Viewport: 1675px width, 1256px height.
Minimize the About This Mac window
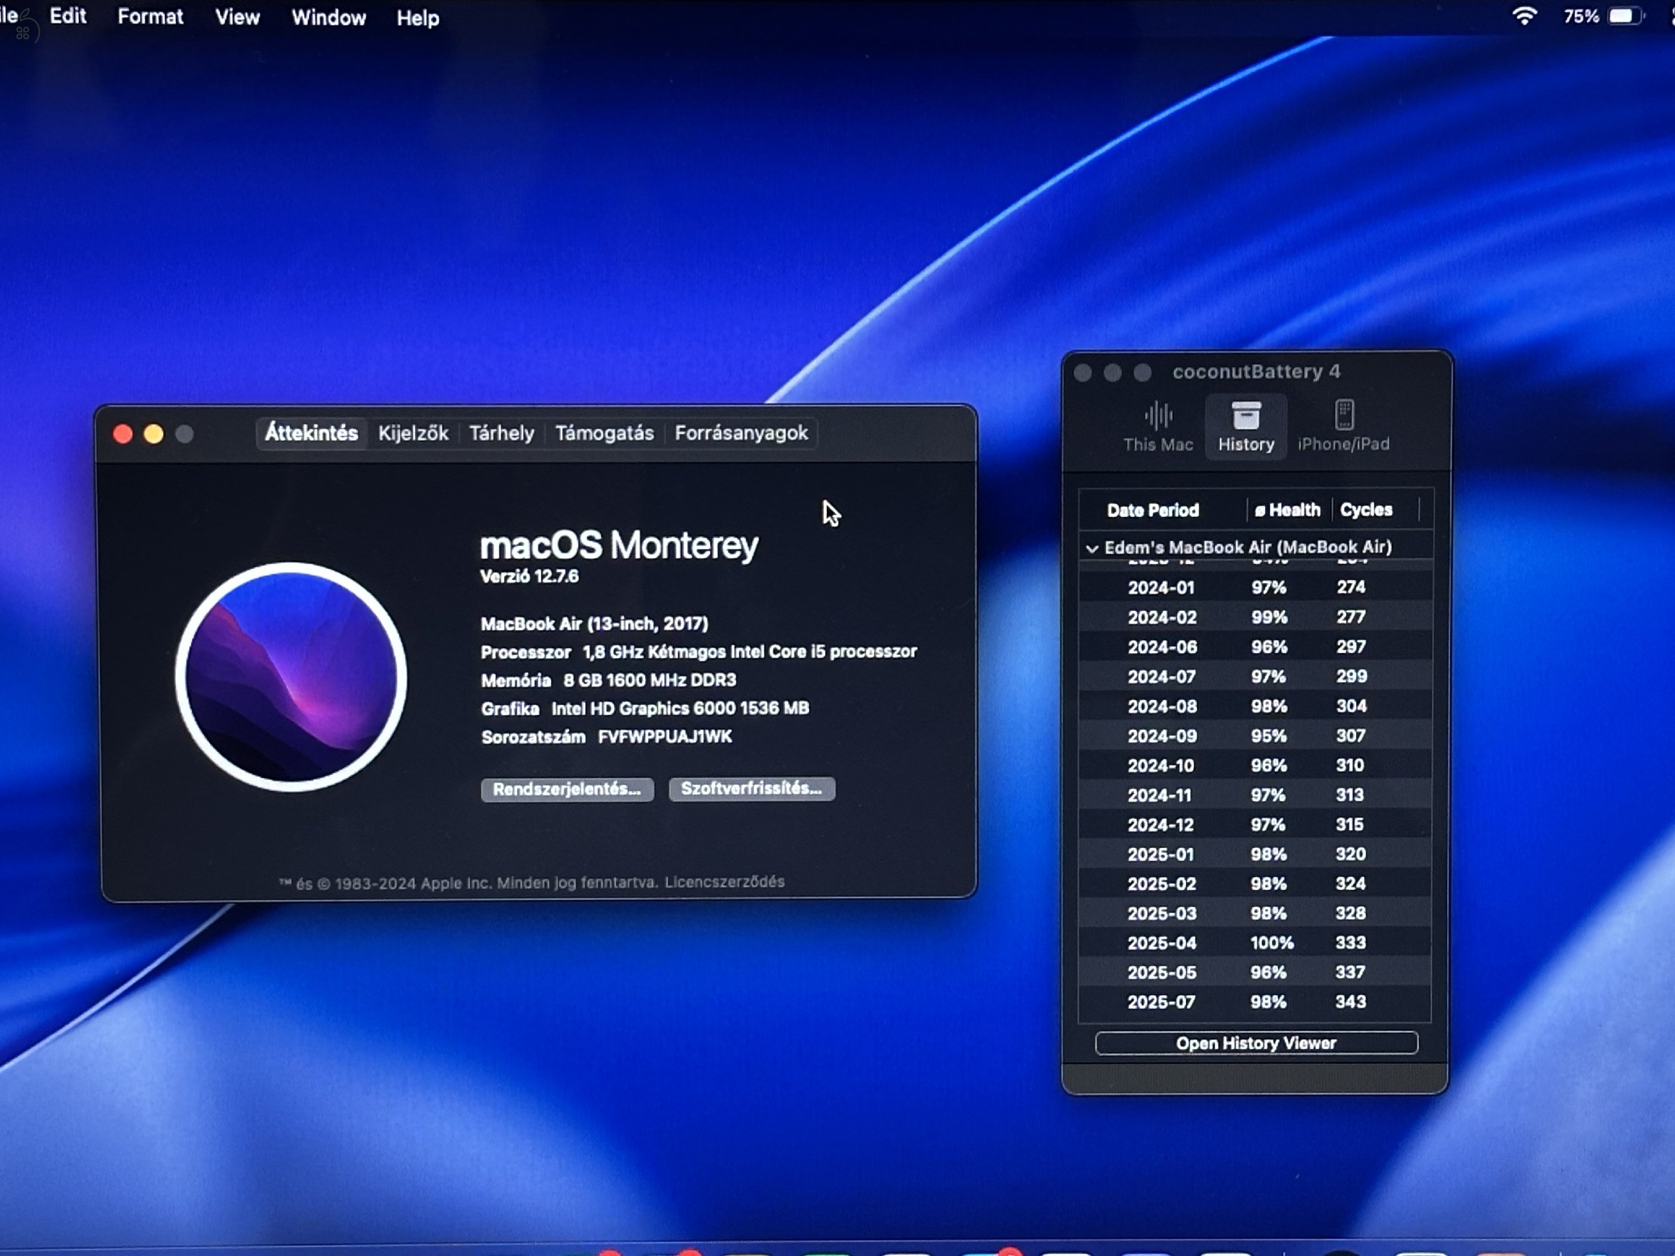(154, 434)
